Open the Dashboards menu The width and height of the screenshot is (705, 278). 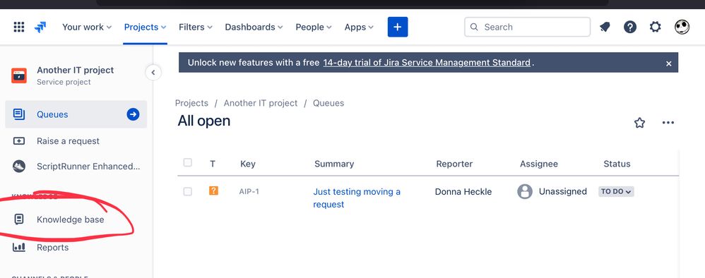tap(254, 27)
